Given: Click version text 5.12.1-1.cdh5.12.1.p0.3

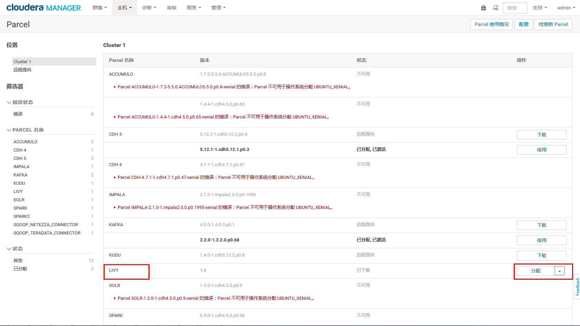Looking at the screenshot, I should pyautogui.click(x=224, y=150).
